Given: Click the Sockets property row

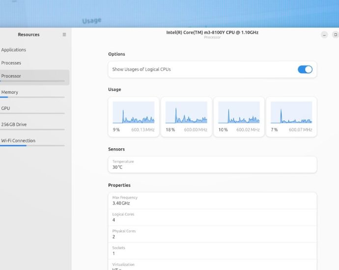Looking at the screenshot, I should pyautogui.click(x=212, y=250).
